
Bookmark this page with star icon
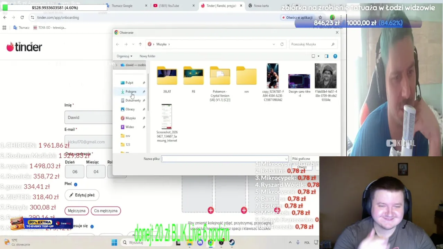pyautogui.click(x=320, y=17)
